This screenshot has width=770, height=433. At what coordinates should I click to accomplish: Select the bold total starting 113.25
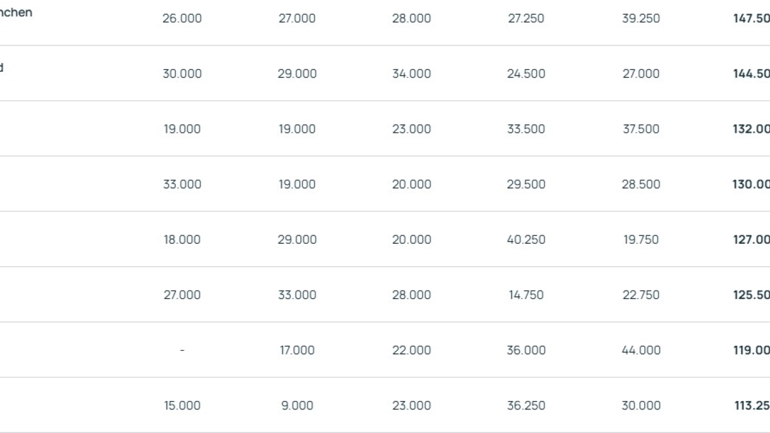click(752, 405)
